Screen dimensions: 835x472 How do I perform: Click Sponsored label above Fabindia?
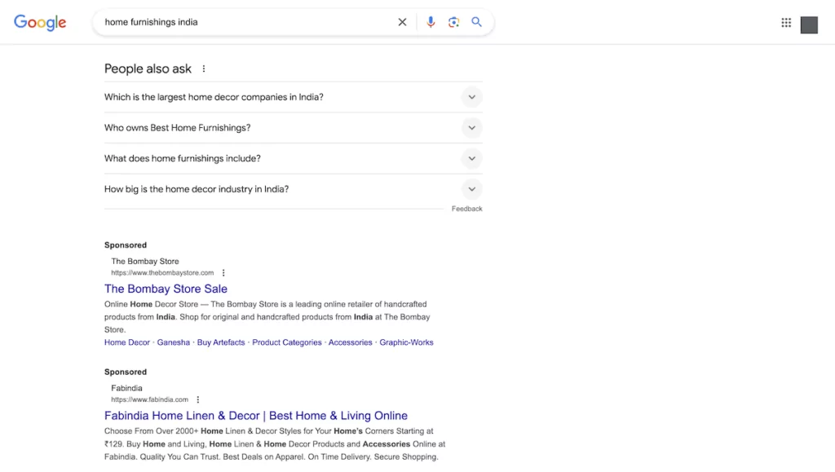[x=125, y=372]
